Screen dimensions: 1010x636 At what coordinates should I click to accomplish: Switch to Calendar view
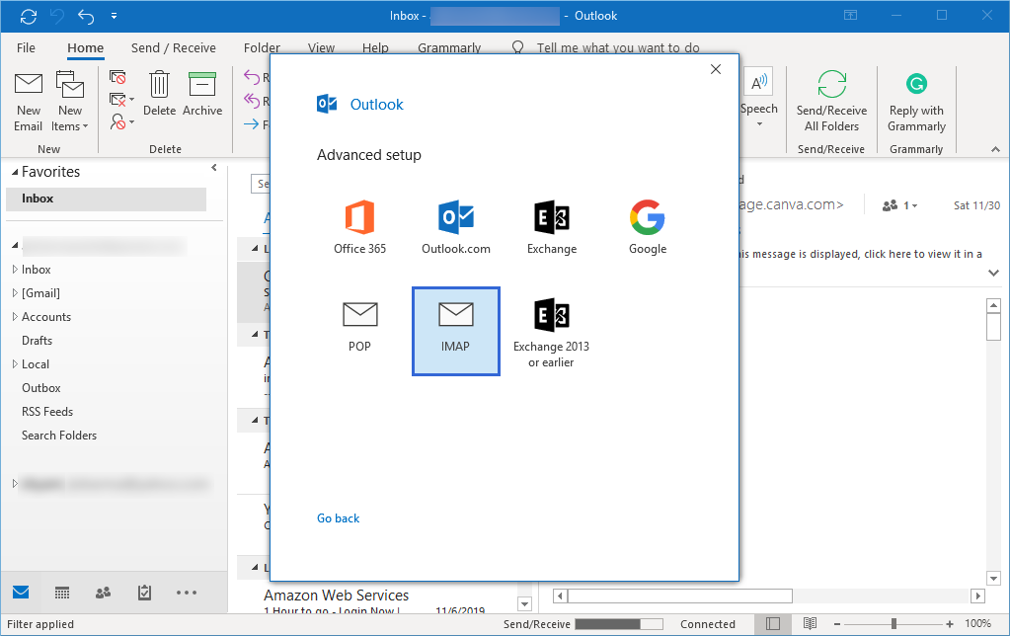pyautogui.click(x=62, y=593)
